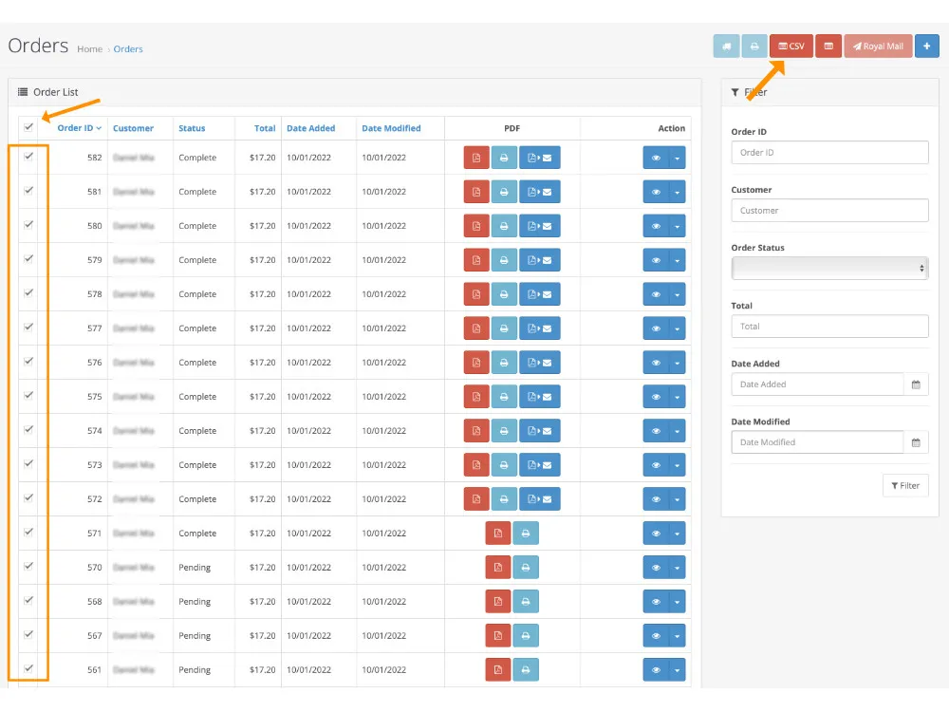Uncheck the checkbox for order 570

click(x=28, y=567)
